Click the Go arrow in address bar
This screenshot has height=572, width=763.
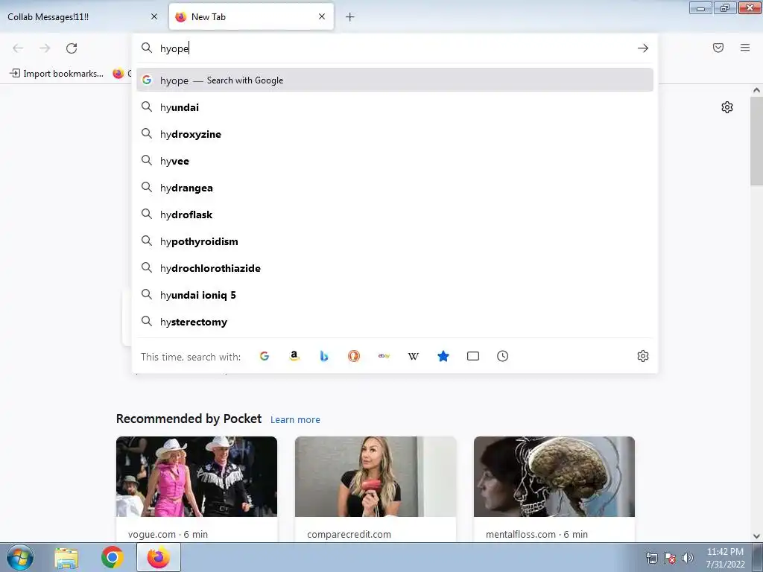tap(643, 48)
